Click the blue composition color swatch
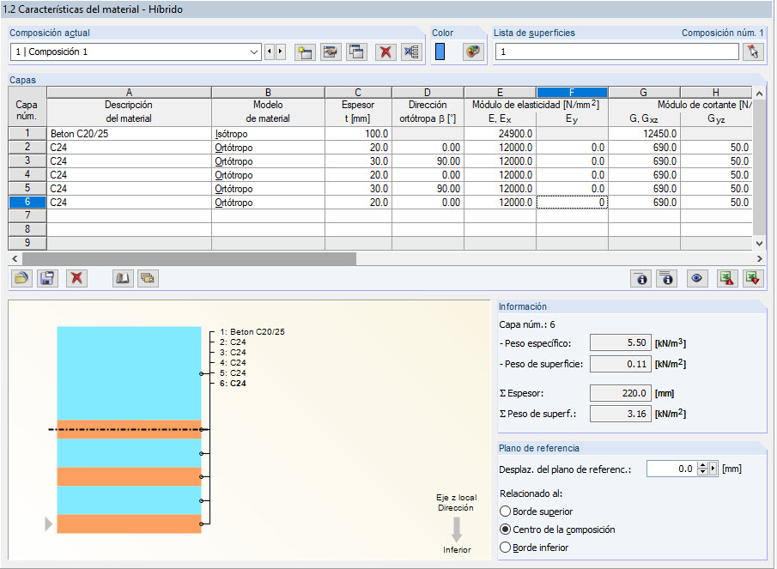Image resolution: width=777 pixels, height=569 pixels. pos(440,51)
